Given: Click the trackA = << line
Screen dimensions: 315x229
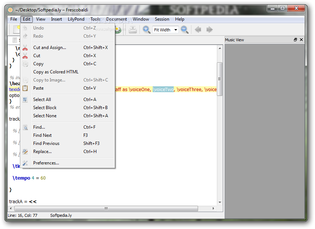Looking at the screenshot, I should pos(23,201).
